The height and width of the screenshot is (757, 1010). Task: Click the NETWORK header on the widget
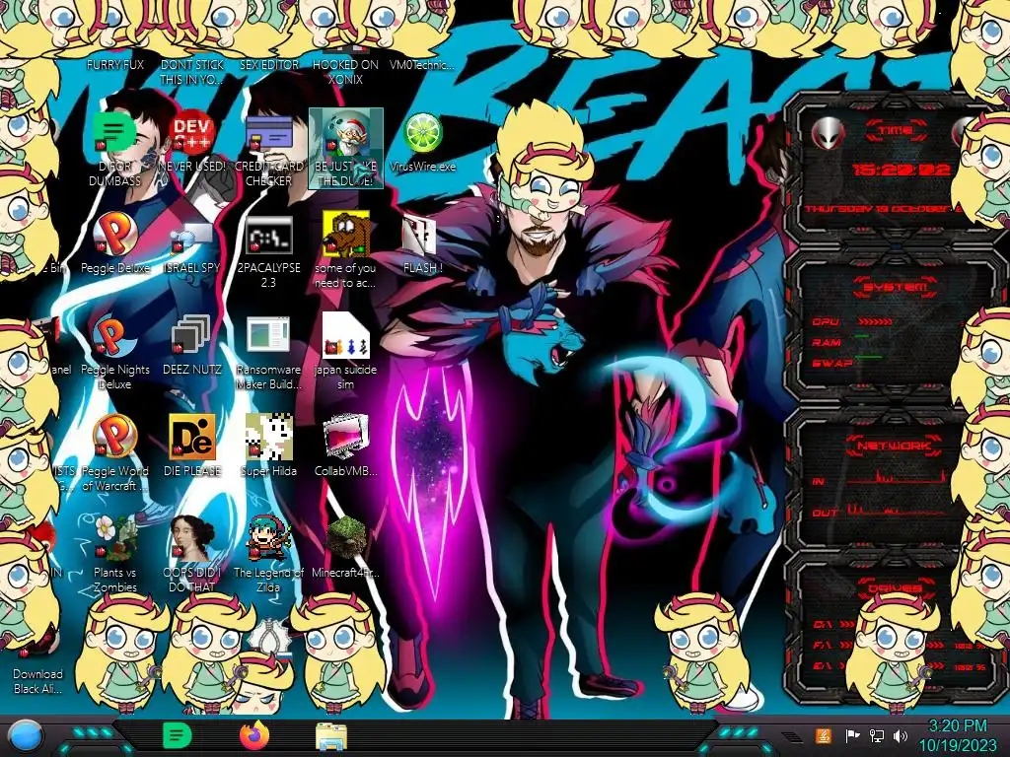click(x=895, y=446)
